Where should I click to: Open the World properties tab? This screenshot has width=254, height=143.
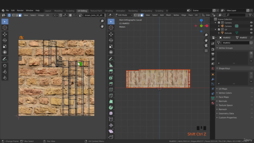tap(213, 68)
